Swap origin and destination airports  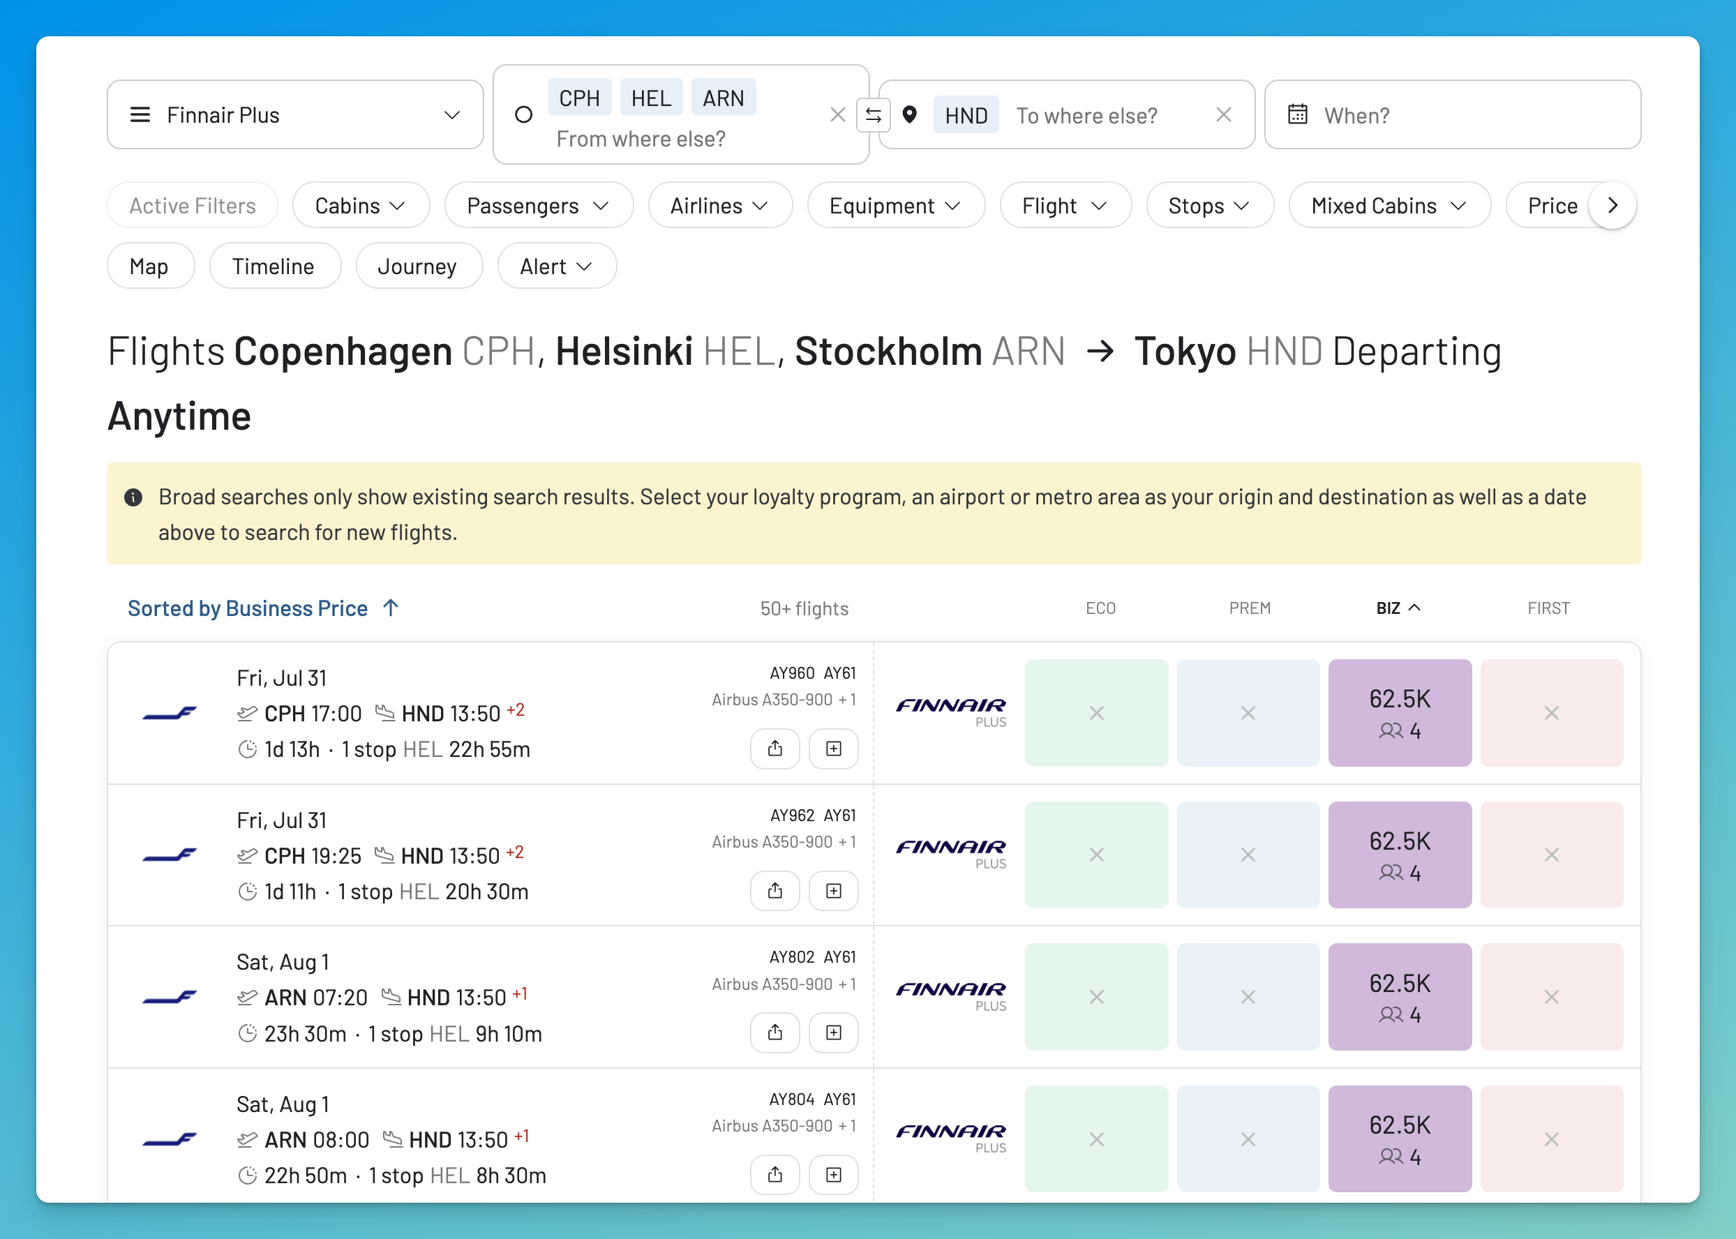tap(873, 115)
